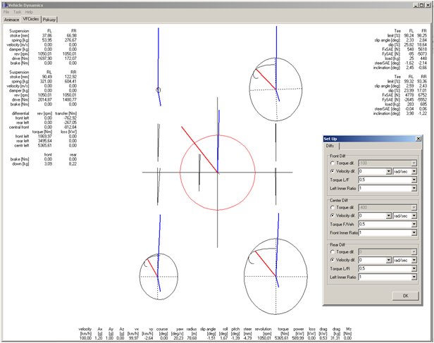Switch to the Pokusy tab

coord(49,20)
